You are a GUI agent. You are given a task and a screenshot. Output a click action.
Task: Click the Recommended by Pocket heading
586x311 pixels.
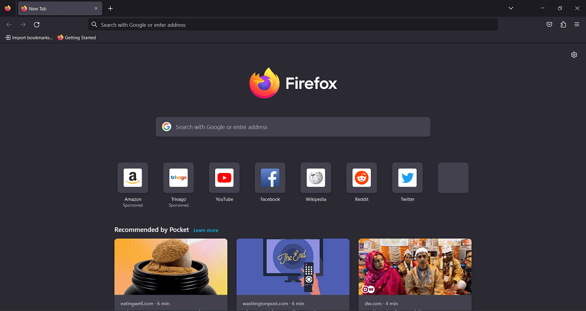152,230
